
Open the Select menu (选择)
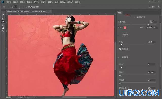(x=43, y=2)
